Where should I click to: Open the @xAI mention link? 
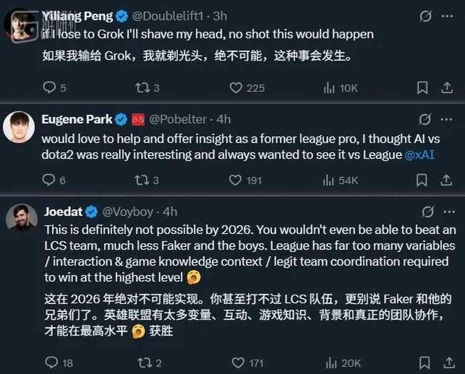point(419,155)
